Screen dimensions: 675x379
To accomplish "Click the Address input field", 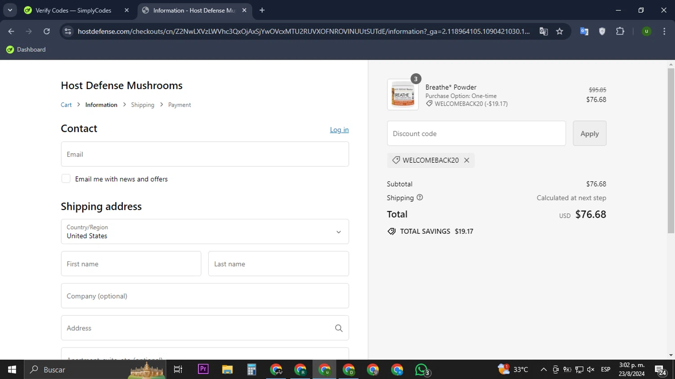I will [x=205, y=328].
